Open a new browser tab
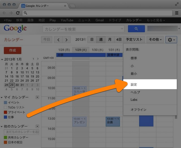The height and width of the screenshot is (148, 181). [x=73, y=6]
